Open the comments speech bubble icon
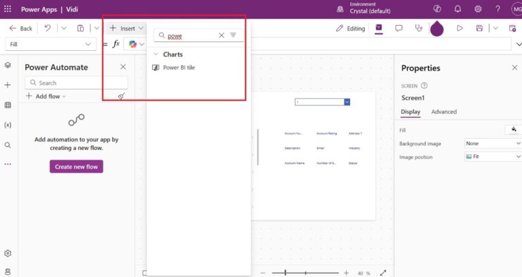 pyautogui.click(x=399, y=29)
